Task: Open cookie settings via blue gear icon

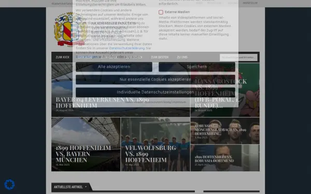Action: pyautogui.click(x=9, y=185)
